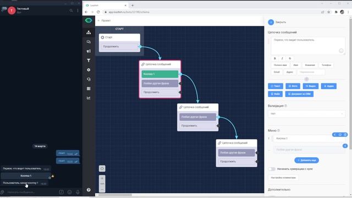Open the schema tree icon in sidebar
352x198 pixels.
point(89,32)
